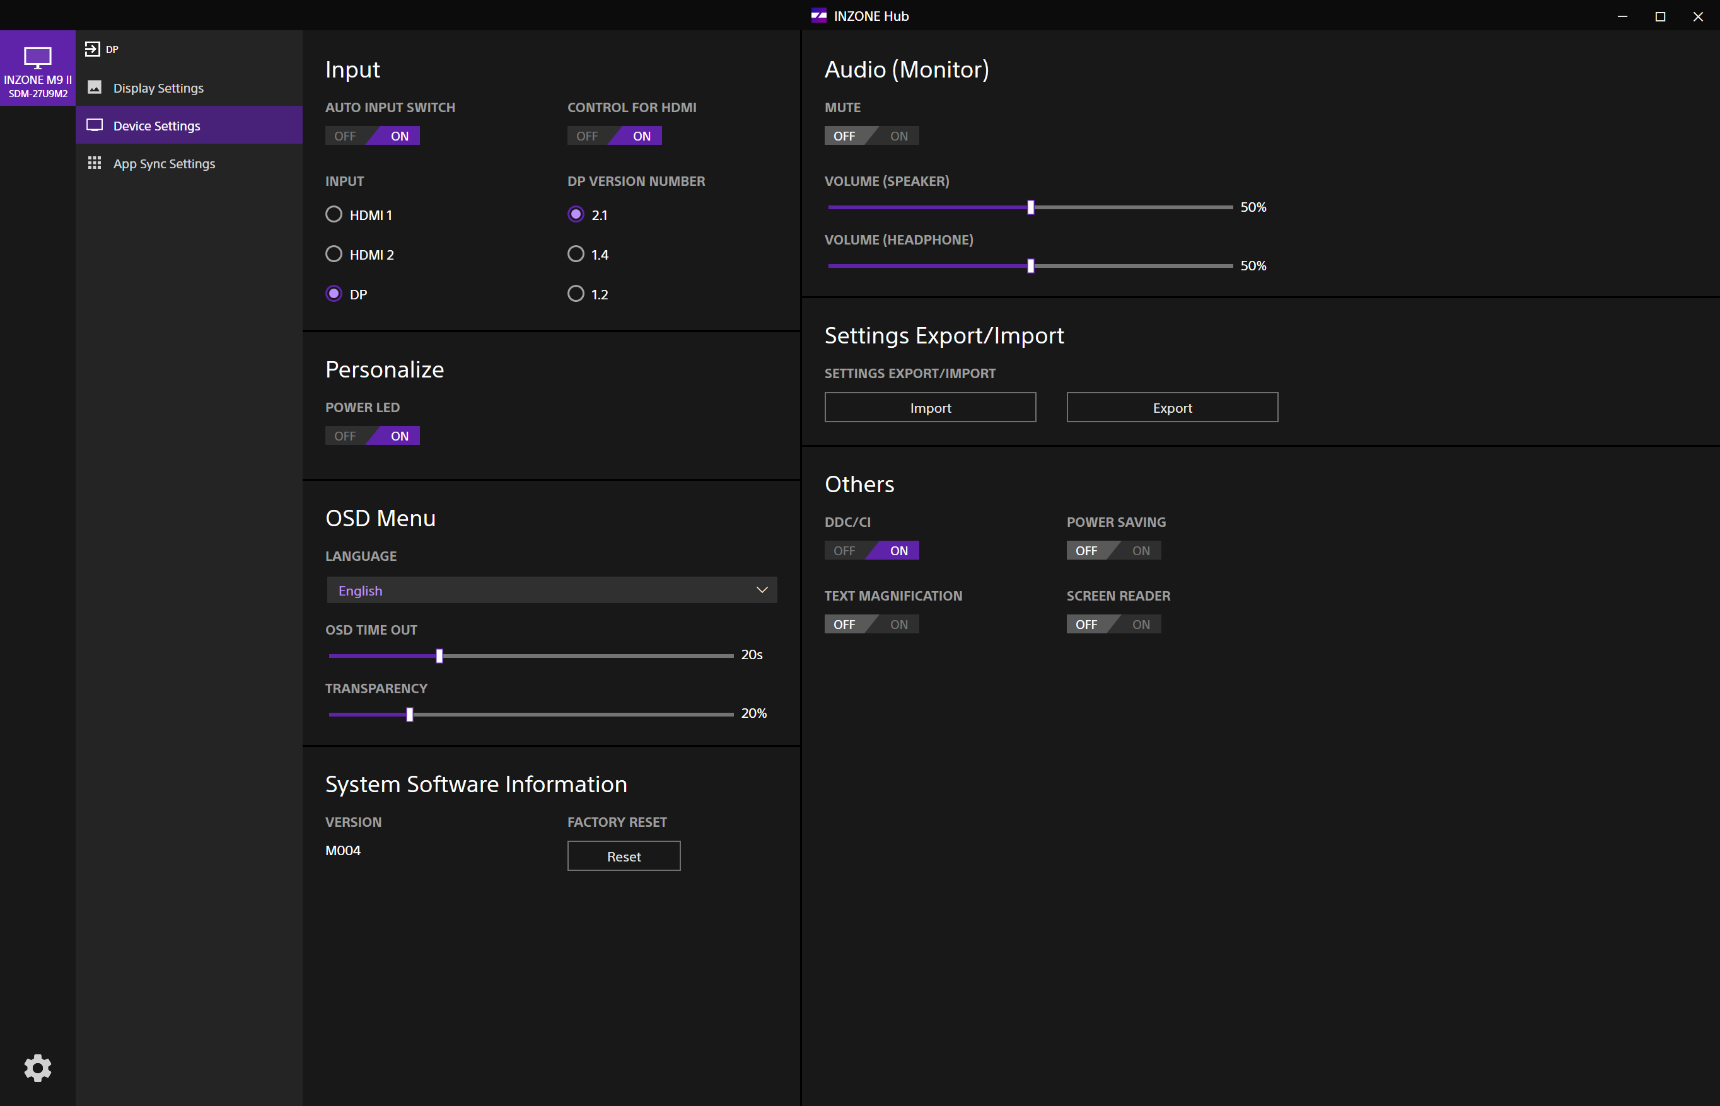Click the OSD Time Out slider handle

point(439,655)
